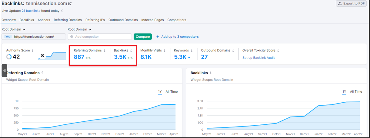Switch to Referring Domains tab
The height and width of the screenshot is (138, 370).
coord(68,20)
